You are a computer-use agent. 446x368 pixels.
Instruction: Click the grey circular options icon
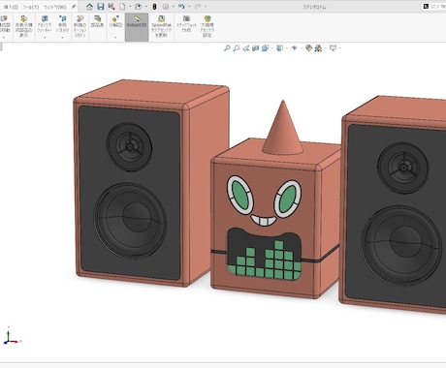[166, 7]
